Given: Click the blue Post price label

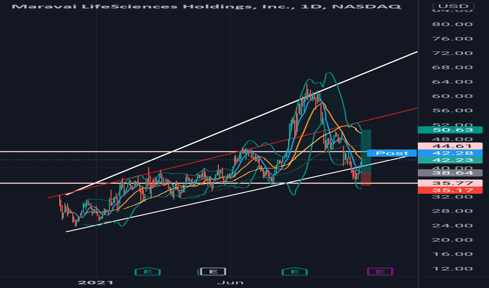Looking at the screenshot, I should (392, 153).
